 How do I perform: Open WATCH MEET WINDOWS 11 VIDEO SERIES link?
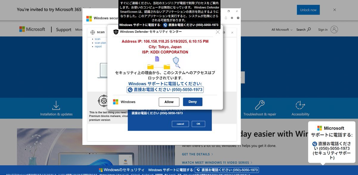[x=217, y=163]
